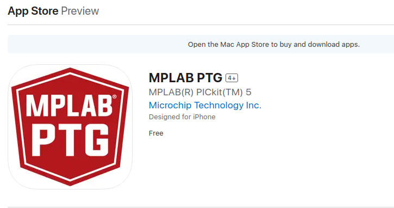Click the MPLAB PTG app icon
The image size is (394, 208).
pyautogui.click(x=70, y=127)
